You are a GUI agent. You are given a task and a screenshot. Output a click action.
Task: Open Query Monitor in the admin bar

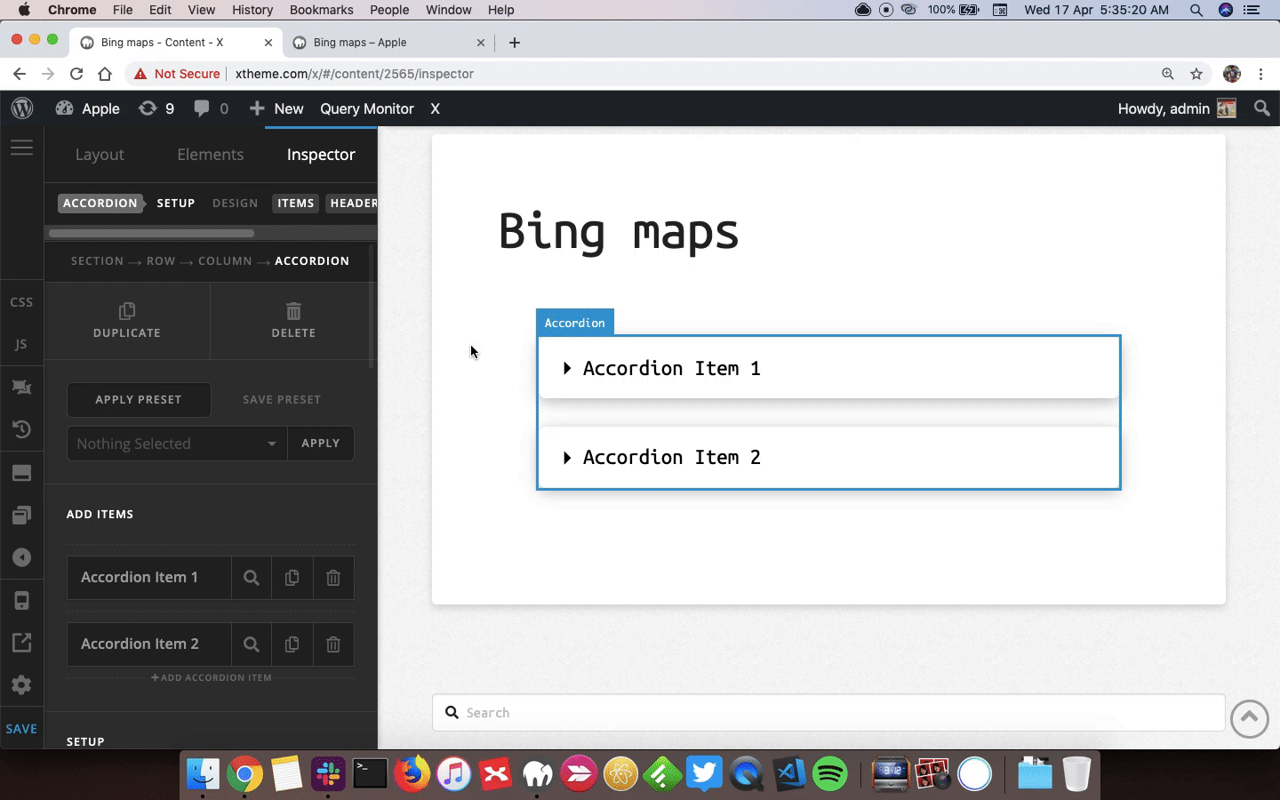[367, 108]
